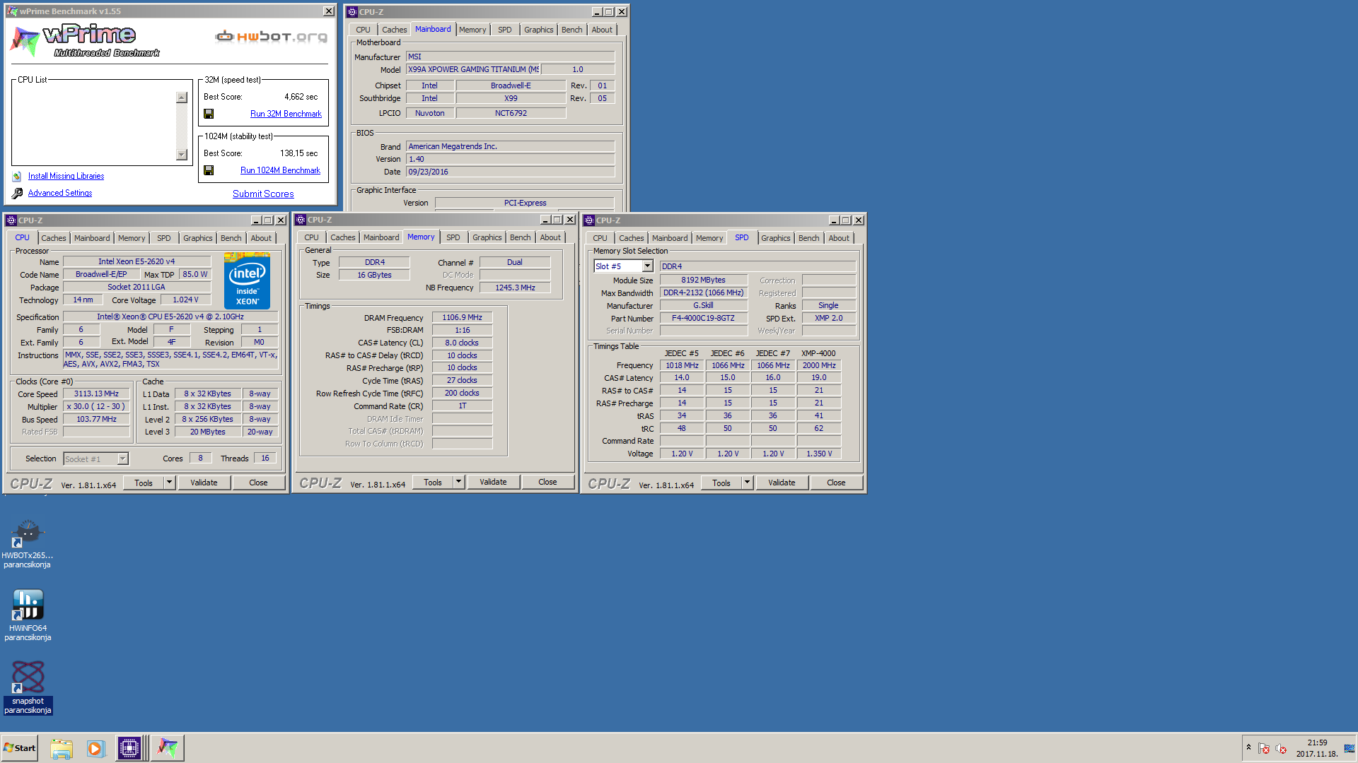Click the system clock in the tray
1358x763 pixels.
(x=1317, y=748)
